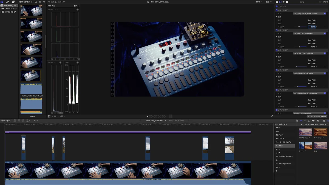Viewport: 329px width, 185px height.
Task: Open the Filter (color) inspector icon
Action: (x=284, y=2)
